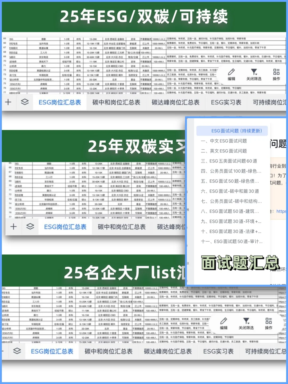Open the 操作 panel from bottom toolbar

(x=269, y=321)
